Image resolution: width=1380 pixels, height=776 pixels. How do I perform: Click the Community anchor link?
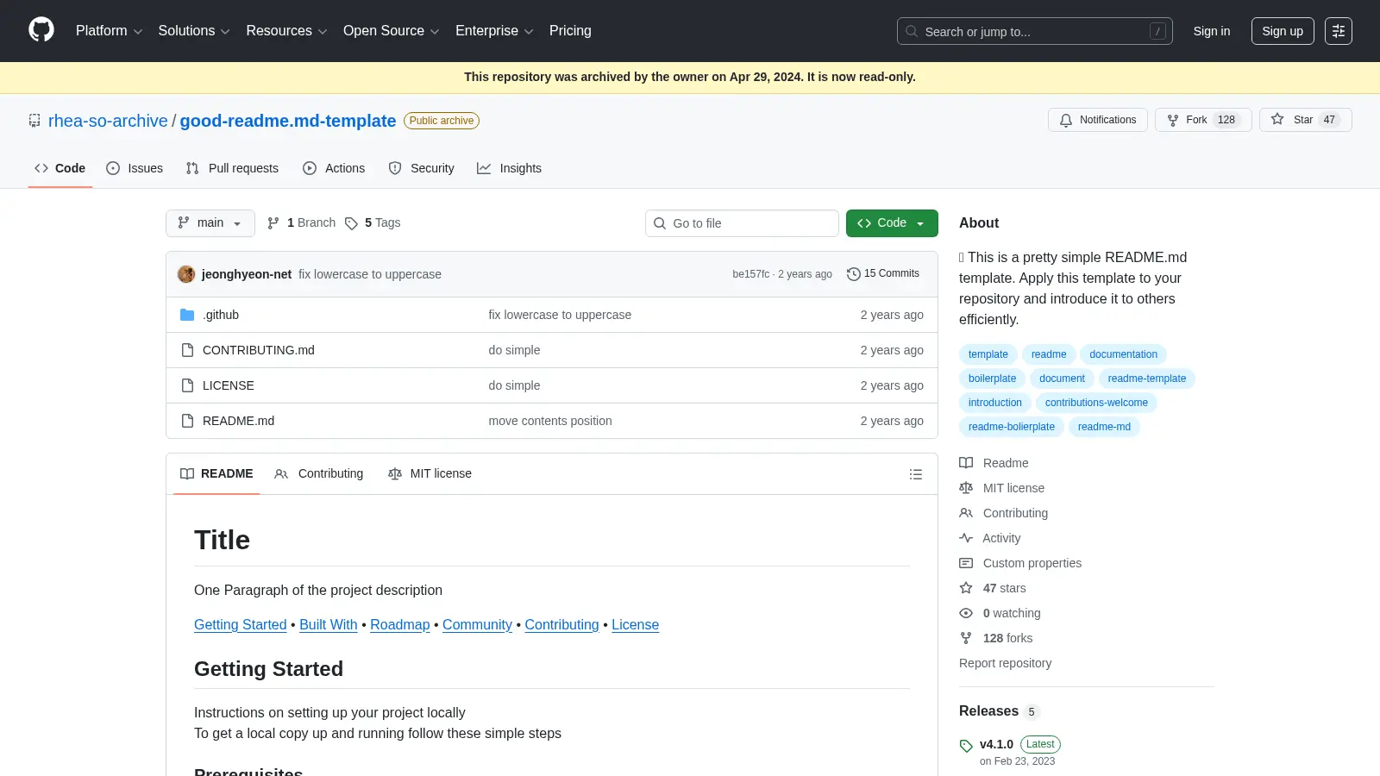coord(477,624)
